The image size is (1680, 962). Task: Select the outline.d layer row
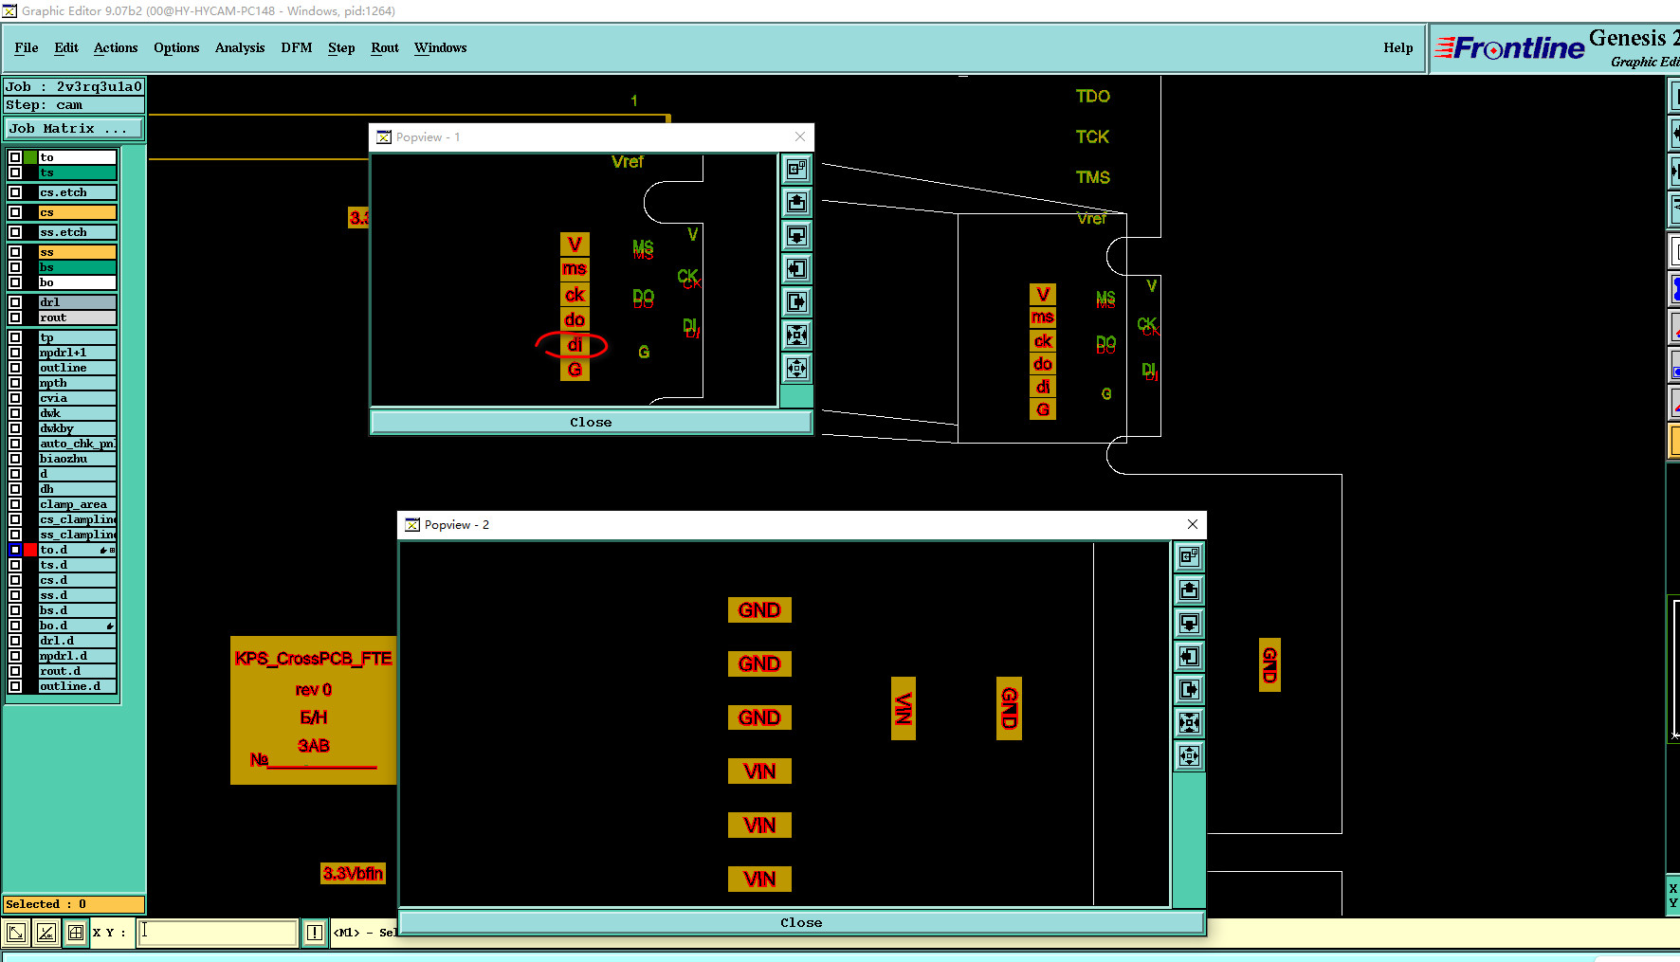pos(78,686)
